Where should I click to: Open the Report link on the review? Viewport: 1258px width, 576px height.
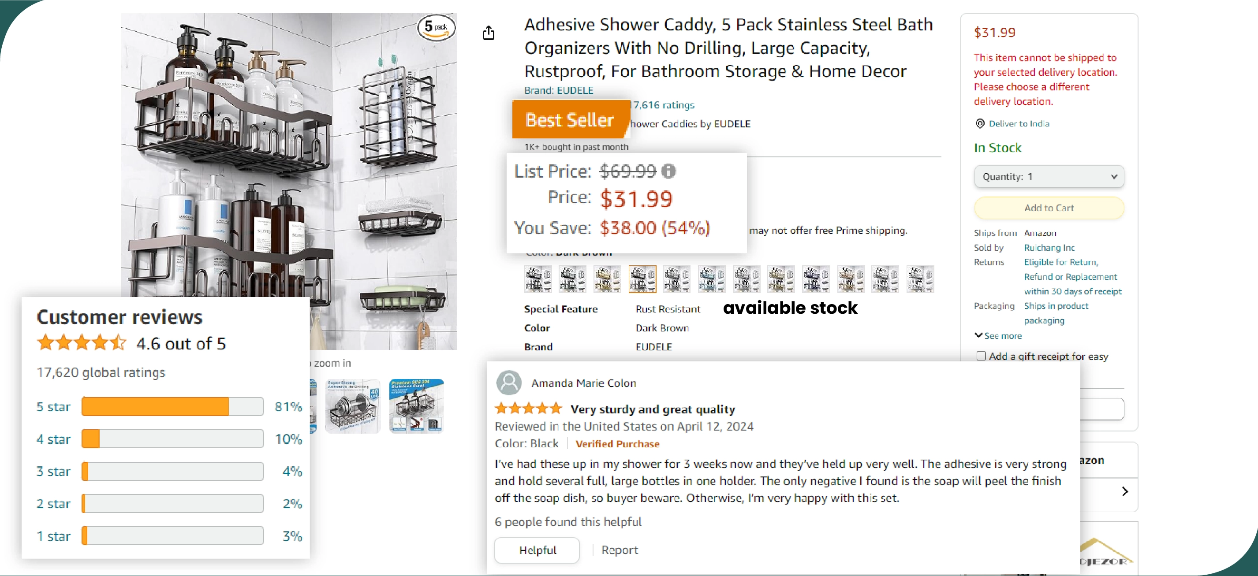tap(619, 550)
